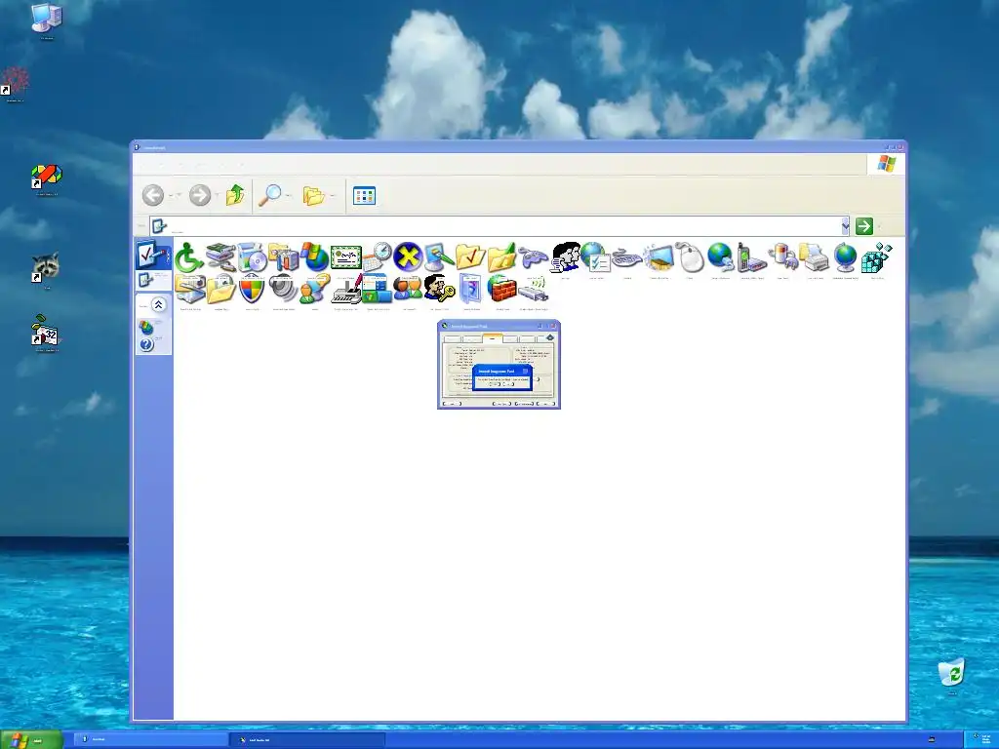Click right button in blue popup dialog
The height and width of the screenshot is (749, 999).
click(x=507, y=384)
